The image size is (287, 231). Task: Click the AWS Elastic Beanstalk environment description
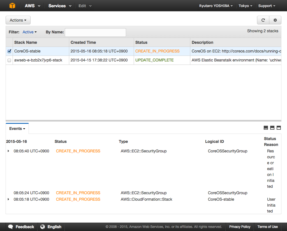click(x=236, y=60)
